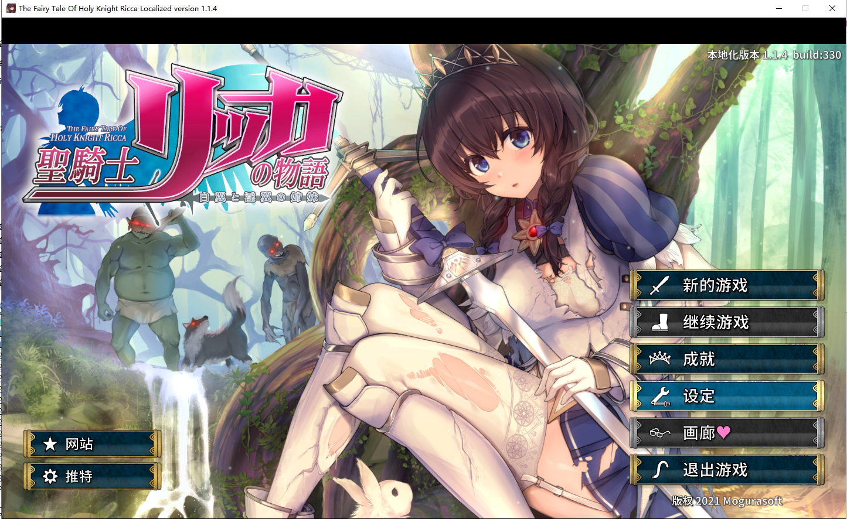Click the glasses icon beside 画廊

(659, 433)
